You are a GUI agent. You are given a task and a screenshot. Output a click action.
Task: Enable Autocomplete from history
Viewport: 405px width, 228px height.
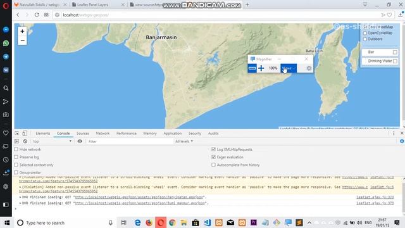(x=213, y=165)
